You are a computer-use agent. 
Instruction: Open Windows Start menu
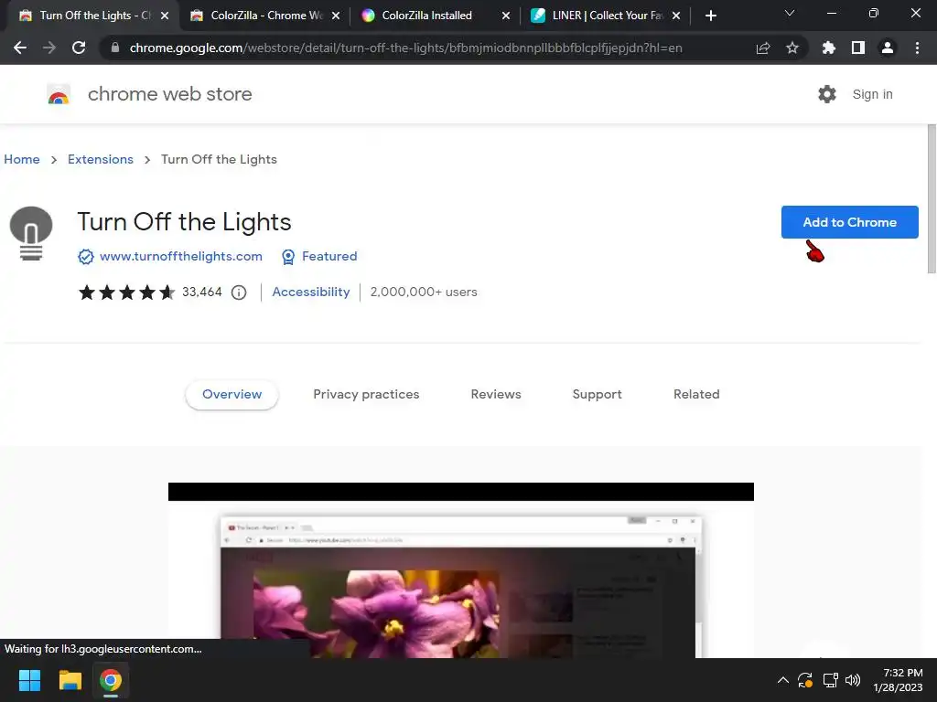click(29, 680)
